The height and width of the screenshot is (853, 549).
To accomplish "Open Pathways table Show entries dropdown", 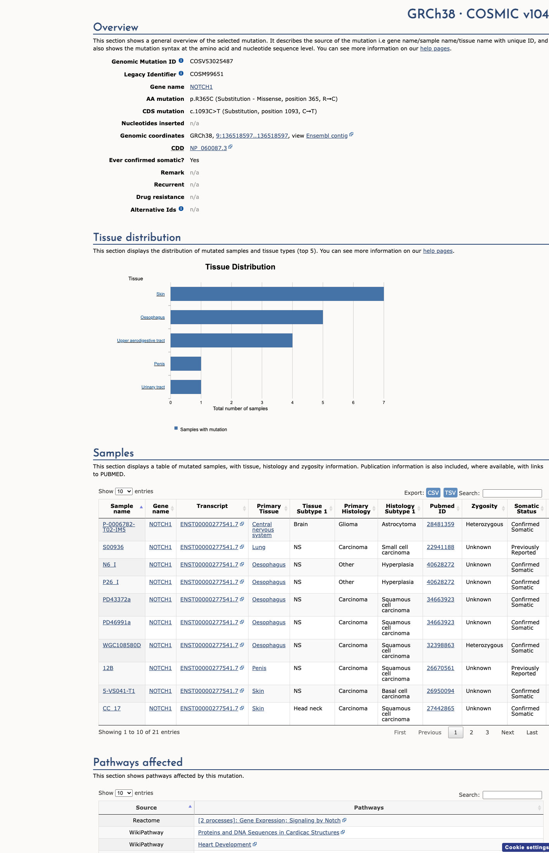I will pos(124,793).
